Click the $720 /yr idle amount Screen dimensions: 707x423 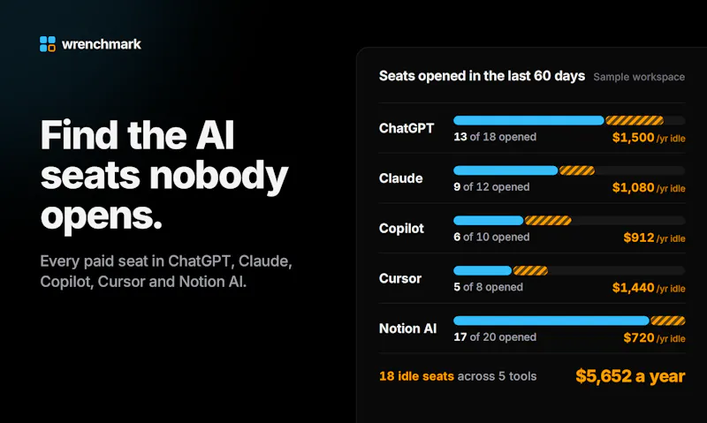click(654, 337)
